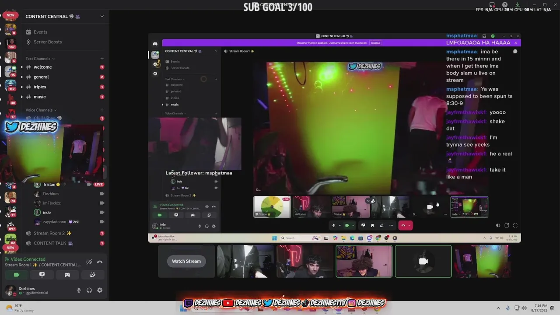Share your screen from the voice panel
Image resolution: width=560 pixels, height=315 pixels.
[x=42, y=275]
